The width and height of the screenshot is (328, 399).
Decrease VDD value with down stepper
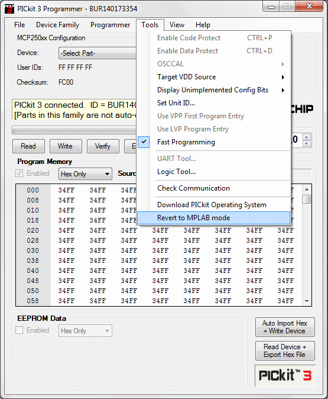pyautogui.click(x=307, y=143)
